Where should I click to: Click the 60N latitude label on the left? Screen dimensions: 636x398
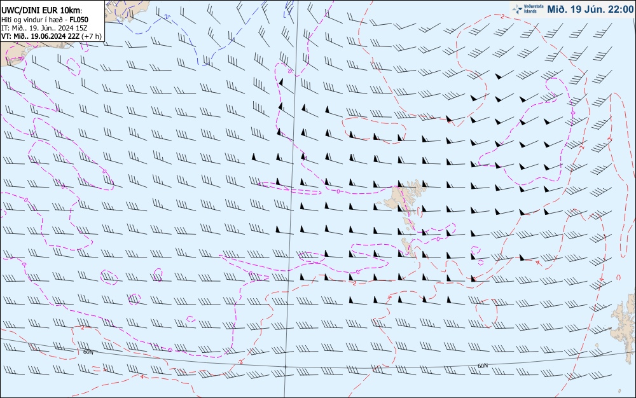[88, 352]
